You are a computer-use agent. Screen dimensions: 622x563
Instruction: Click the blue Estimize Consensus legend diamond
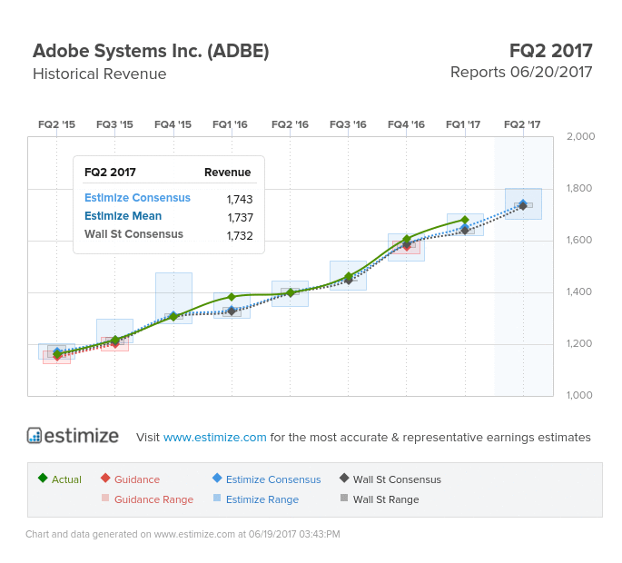217,478
